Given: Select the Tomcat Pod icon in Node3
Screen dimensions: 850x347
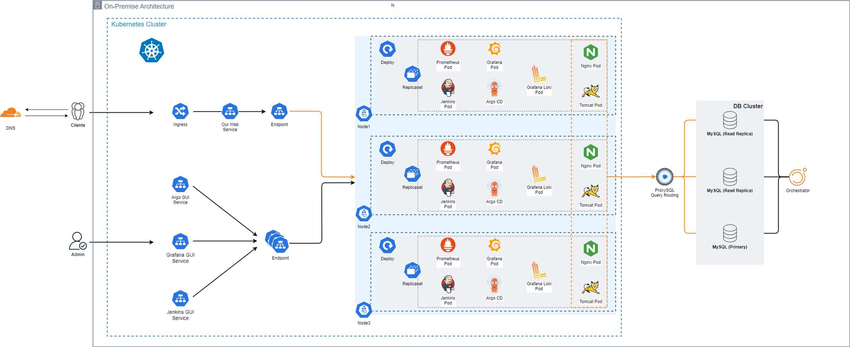Looking at the screenshot, I should [591, 288].
